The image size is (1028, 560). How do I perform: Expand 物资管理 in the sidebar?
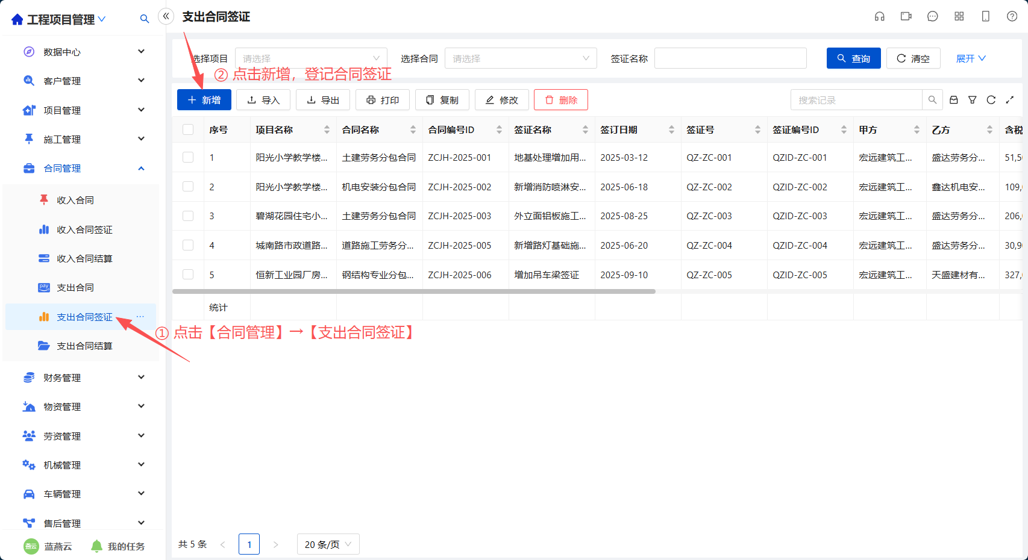(x=84, y=406)
